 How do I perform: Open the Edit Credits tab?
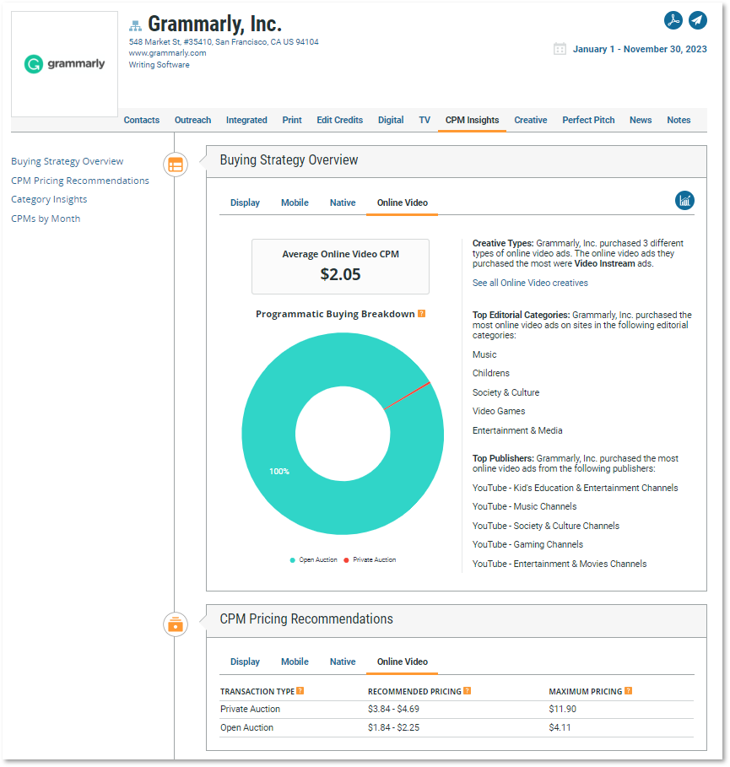pyautogui.click(x=339, y=120)
